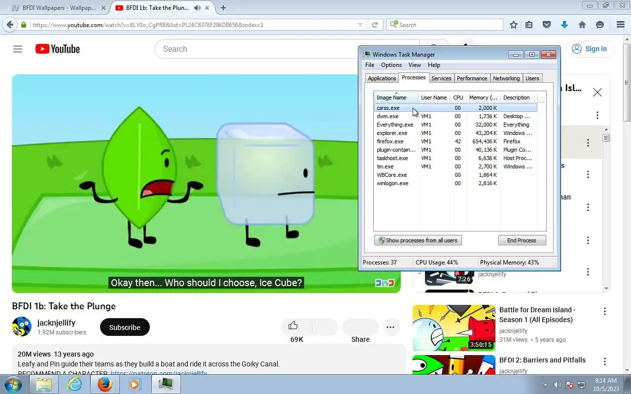Click the browser address bar URL
Screen dimensions: 631x394
pos(148,25)
